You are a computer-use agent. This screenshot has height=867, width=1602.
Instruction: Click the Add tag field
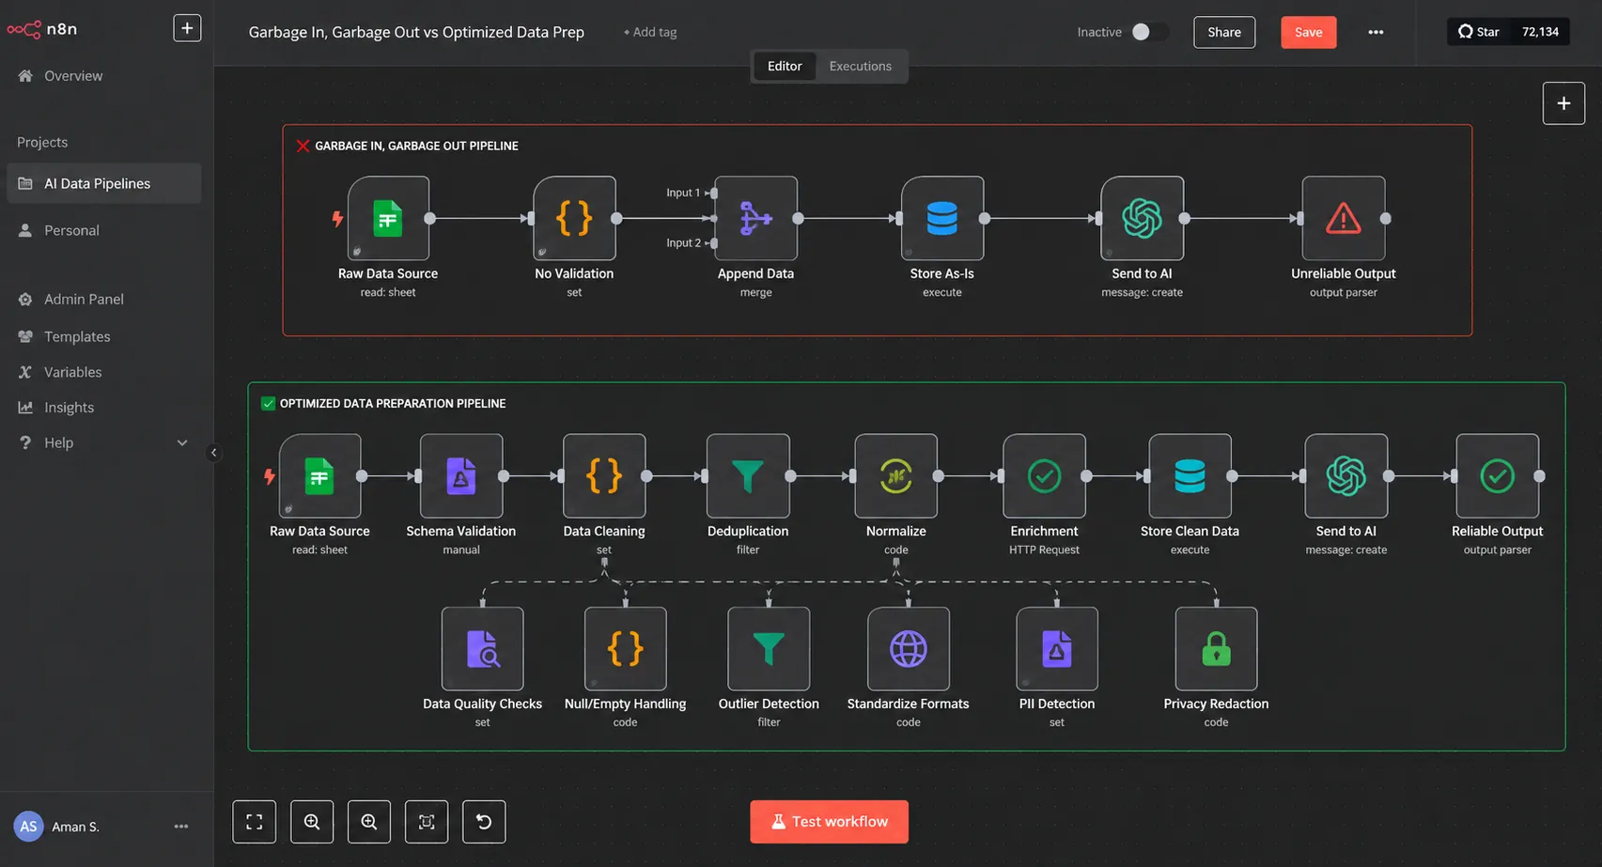650,32
